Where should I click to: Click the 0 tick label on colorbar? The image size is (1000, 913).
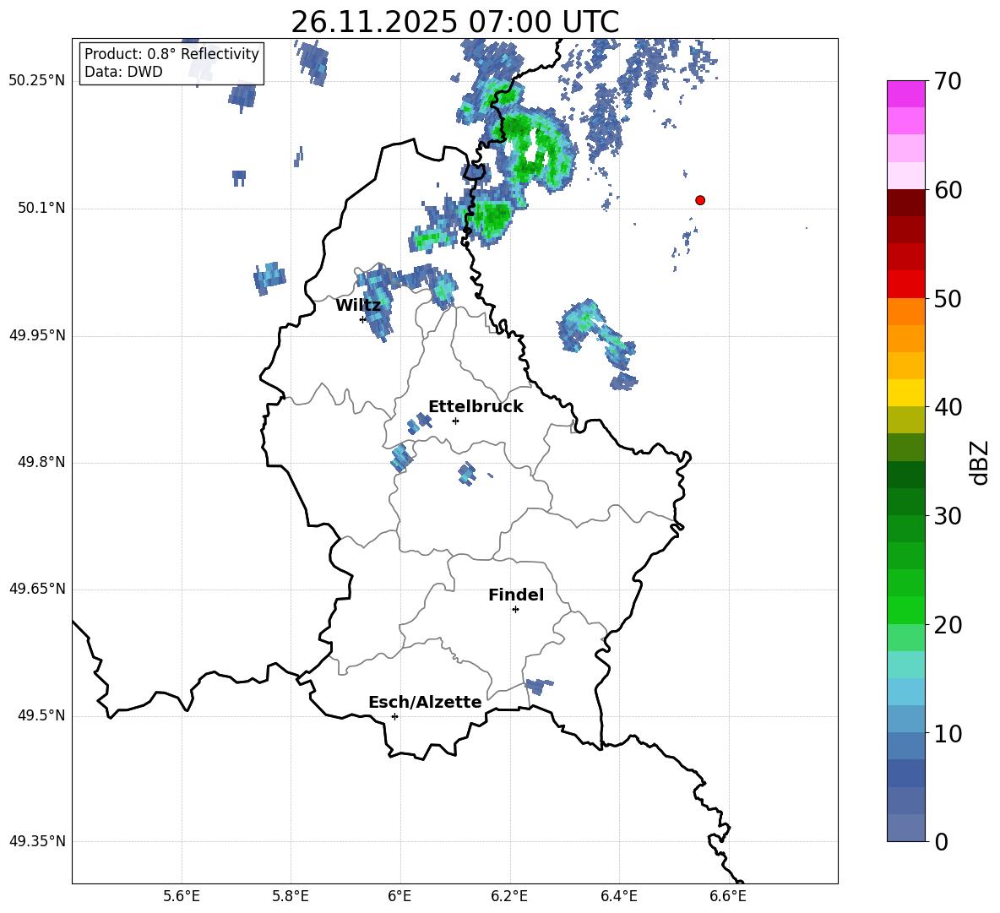941,841
